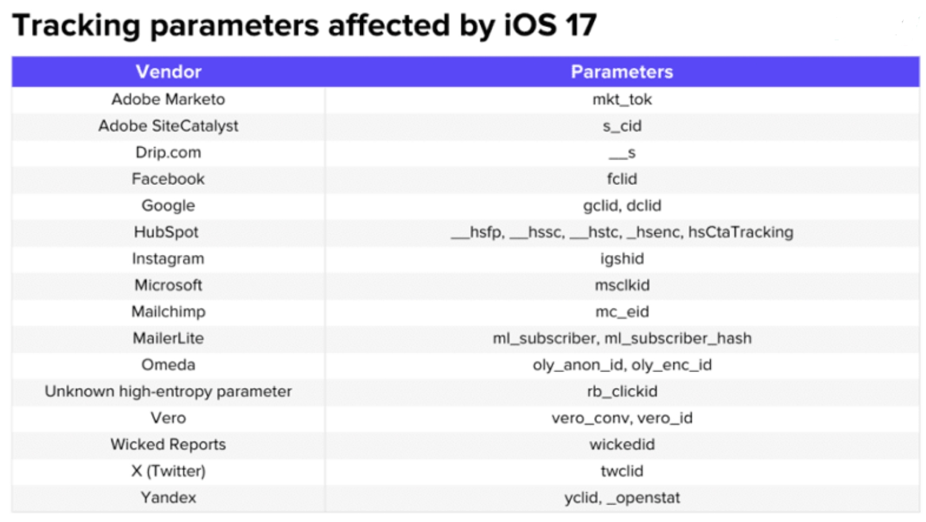Click the X (Twitter) vendor cell
The width and height of the screenshot is (926, 522).
(168, 471)
